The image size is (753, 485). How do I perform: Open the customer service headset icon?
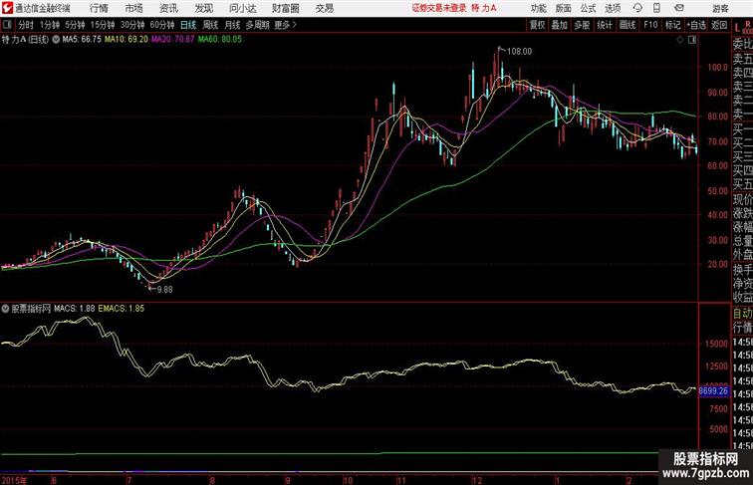coord(637,8)
